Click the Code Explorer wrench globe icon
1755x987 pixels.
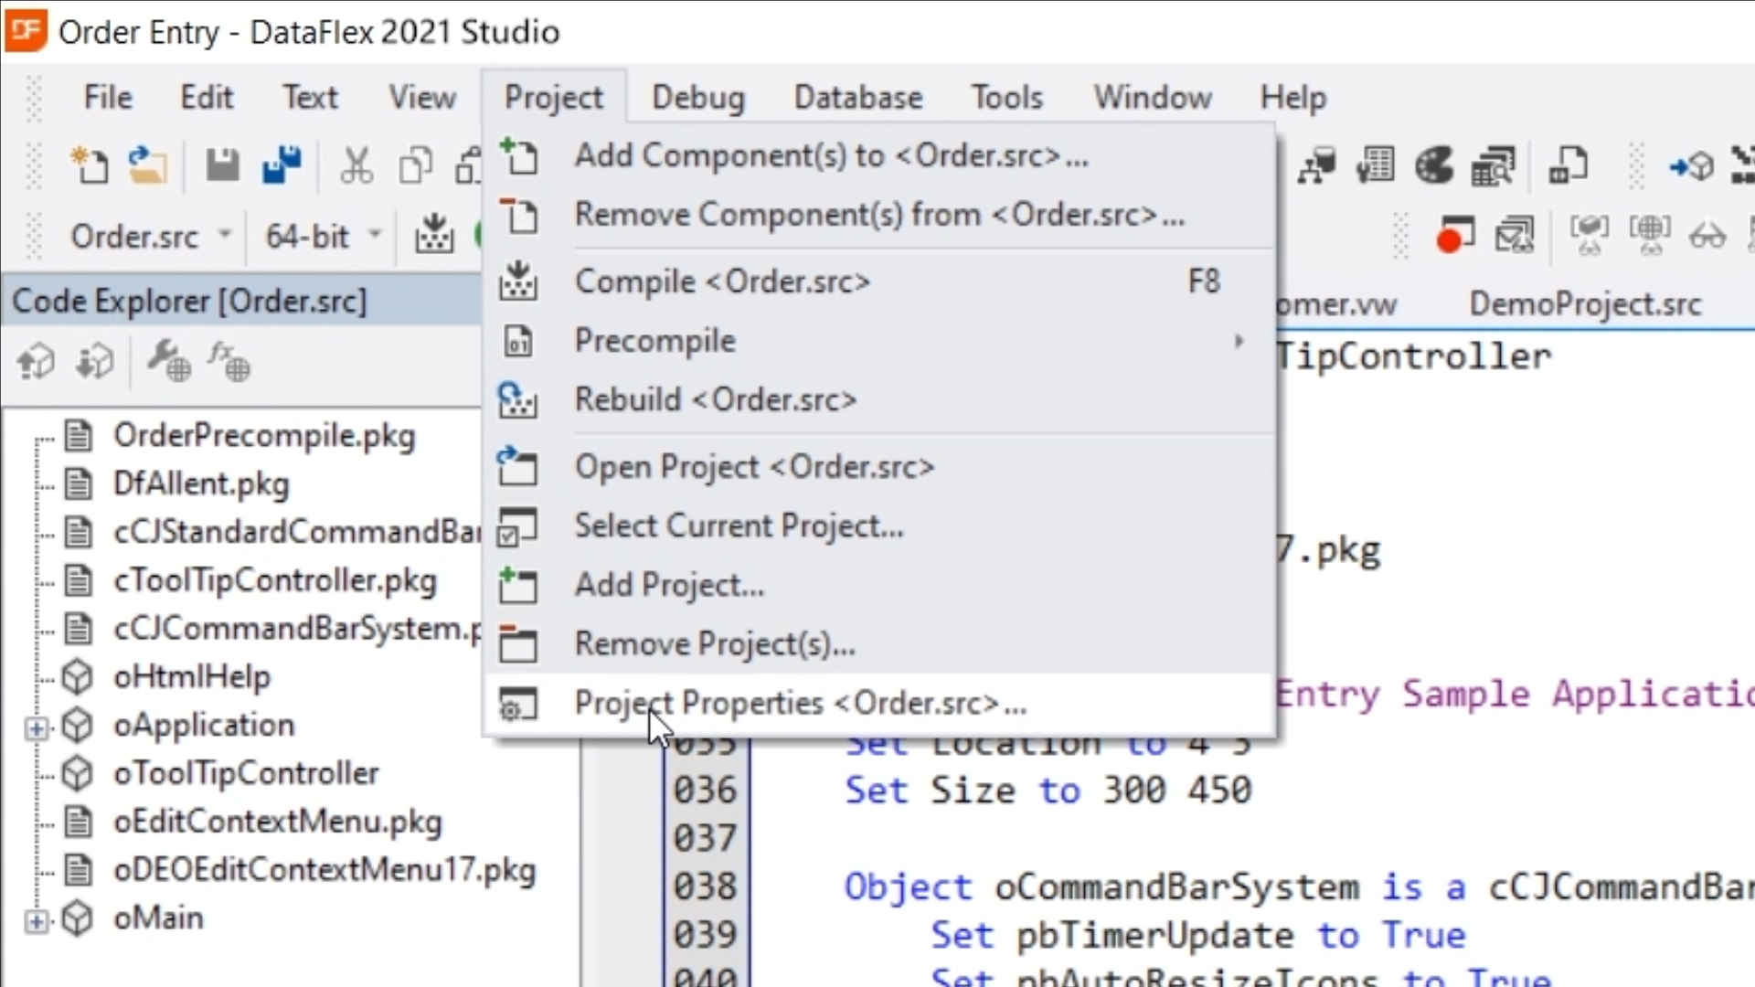169,362
